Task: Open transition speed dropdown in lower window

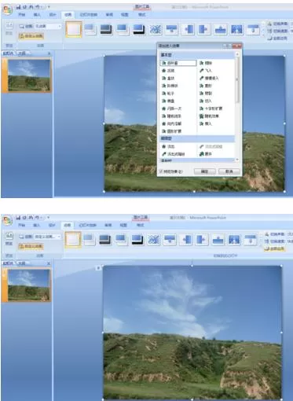Action: pos(279,241)
